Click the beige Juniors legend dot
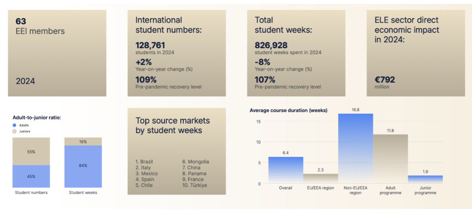The image size is (472, 215). pos(14,132)
